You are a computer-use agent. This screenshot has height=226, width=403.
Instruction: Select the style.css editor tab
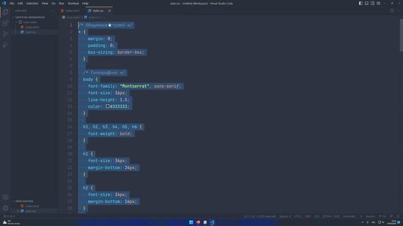tap(99, 11)
